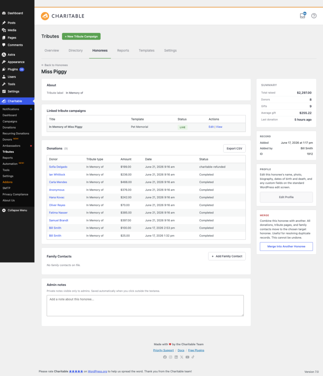Viewport: 323px width, 376px height.
Task: Open the Templates tab
Action: (147, 51)
